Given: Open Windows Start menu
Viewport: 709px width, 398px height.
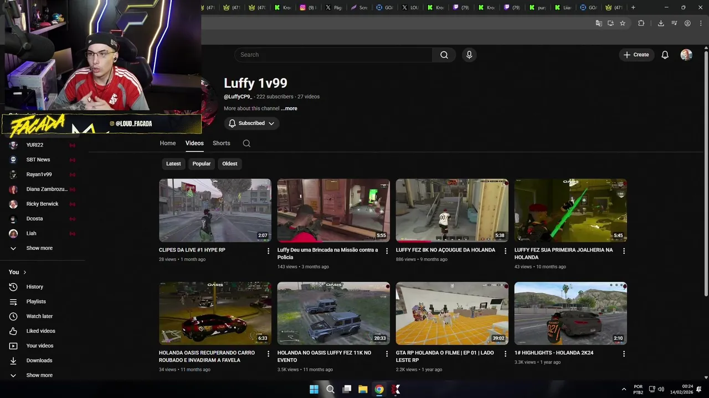Looking at the screenshot, I should 314,389.
